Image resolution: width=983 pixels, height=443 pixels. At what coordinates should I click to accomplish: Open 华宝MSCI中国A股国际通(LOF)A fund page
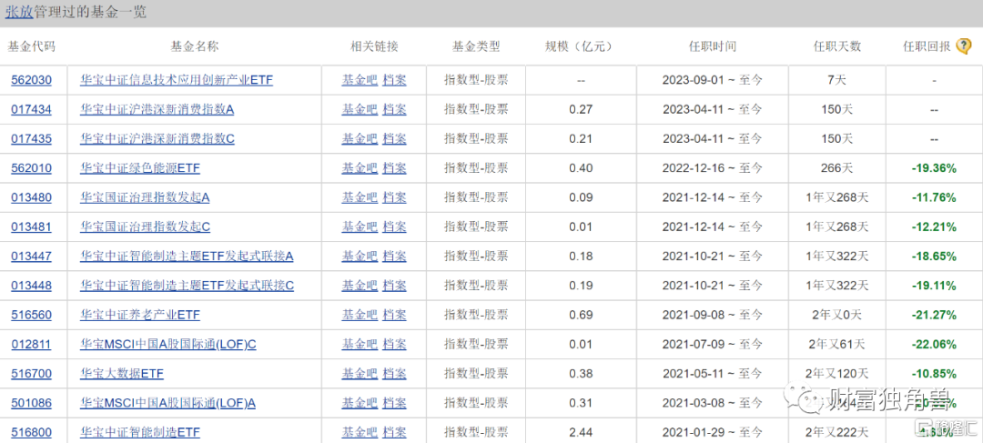[x=168, y=403]
